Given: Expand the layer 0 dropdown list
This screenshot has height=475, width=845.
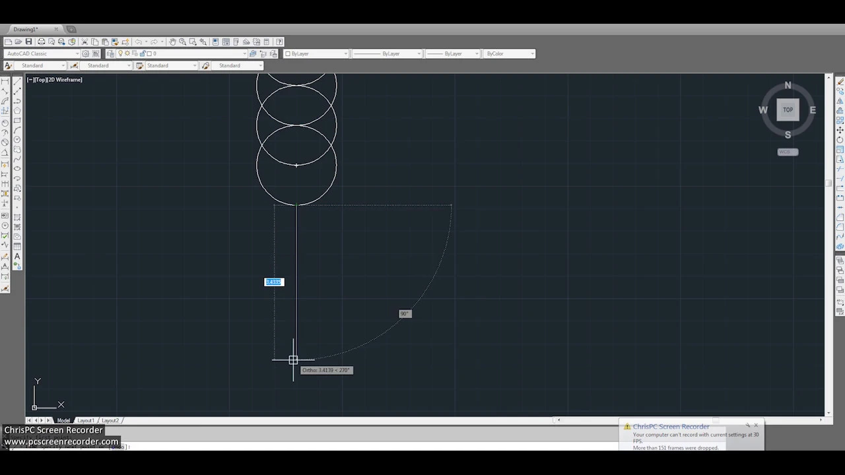Looking at the screenshot, I should 244,53.
